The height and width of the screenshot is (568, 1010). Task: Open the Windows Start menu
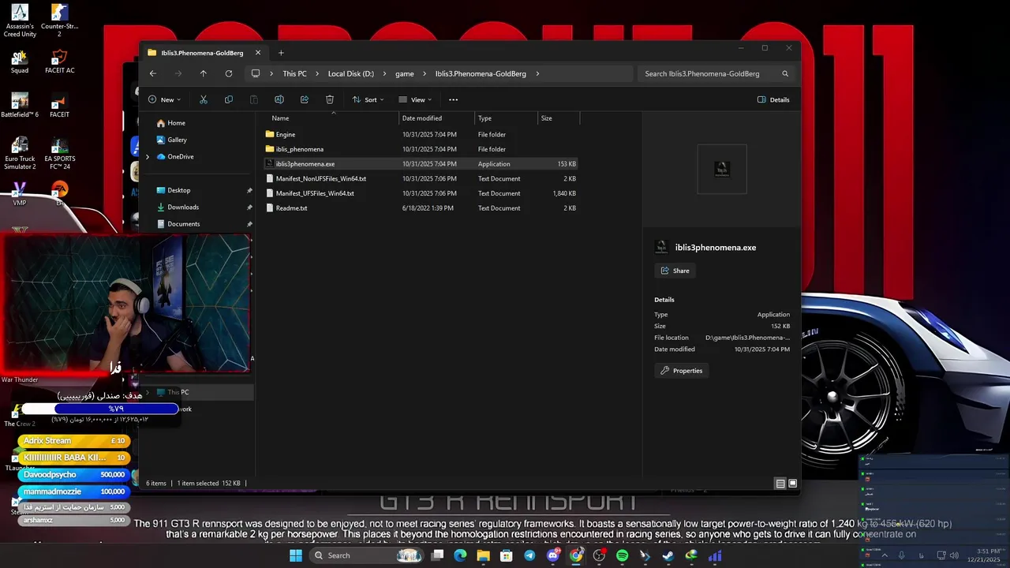[295, 555]
